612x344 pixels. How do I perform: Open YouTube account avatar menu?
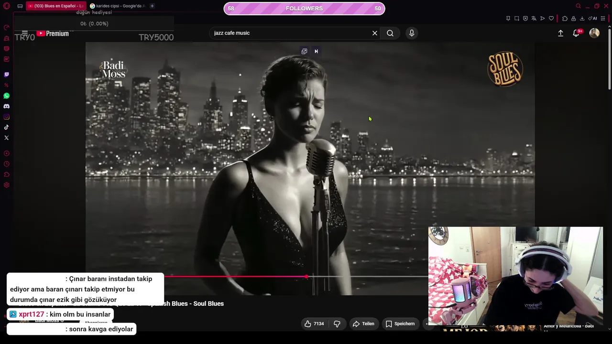tap(594, 33)
